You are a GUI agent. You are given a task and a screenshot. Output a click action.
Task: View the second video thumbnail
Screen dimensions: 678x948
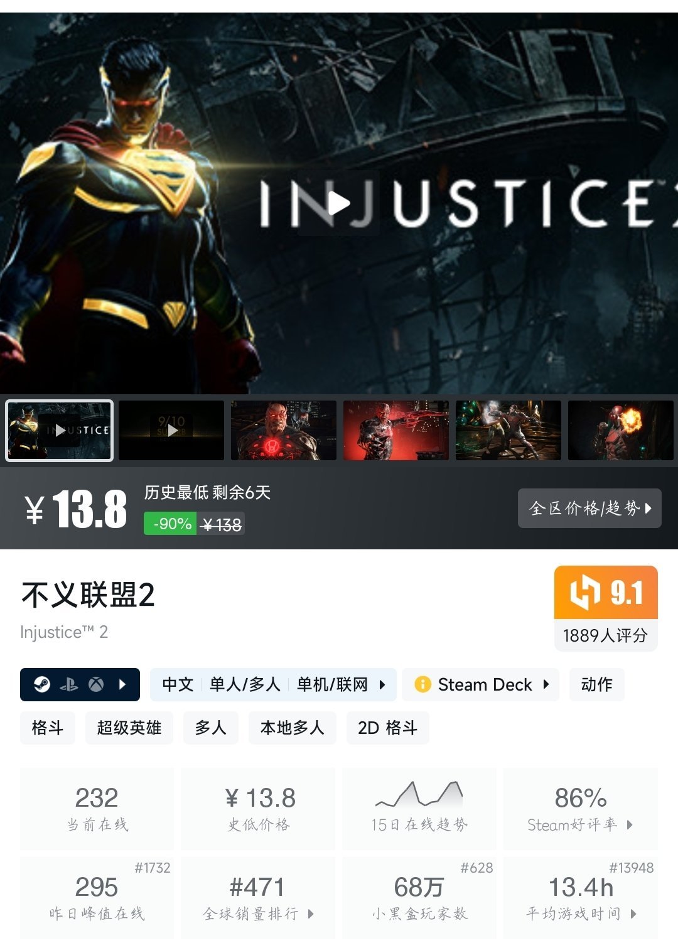tap(171, 431)
